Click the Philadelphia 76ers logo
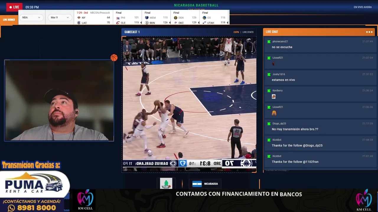Image resolution: width=378 pixels, height=212 pixels. click(x=118, y=18)
